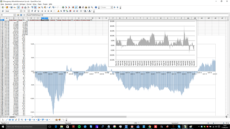The height and width of the screenshot is (129, 230).
Task: Toggle Italic formatting button
Action: (x=35, y=11)
